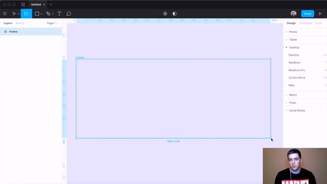Click the frame's top-right resize handle
The image size is (327, 184).
[271, 59]
